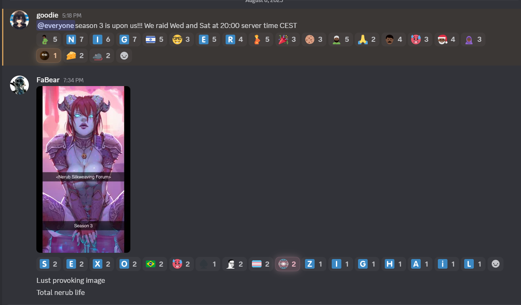This screenshot has height=305, width=521.
Task: Open add reaction picker on FaBear's message
Action: [496, 264]
